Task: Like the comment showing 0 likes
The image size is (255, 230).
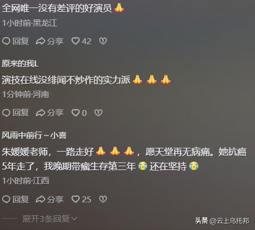Action: (x=76, y=113)
